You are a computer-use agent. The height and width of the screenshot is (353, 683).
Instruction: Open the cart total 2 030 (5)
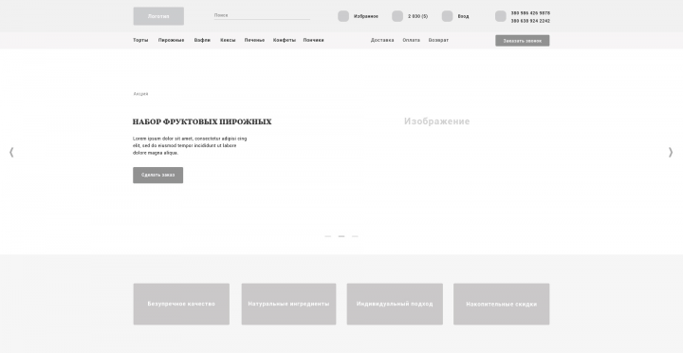(417, 16)
